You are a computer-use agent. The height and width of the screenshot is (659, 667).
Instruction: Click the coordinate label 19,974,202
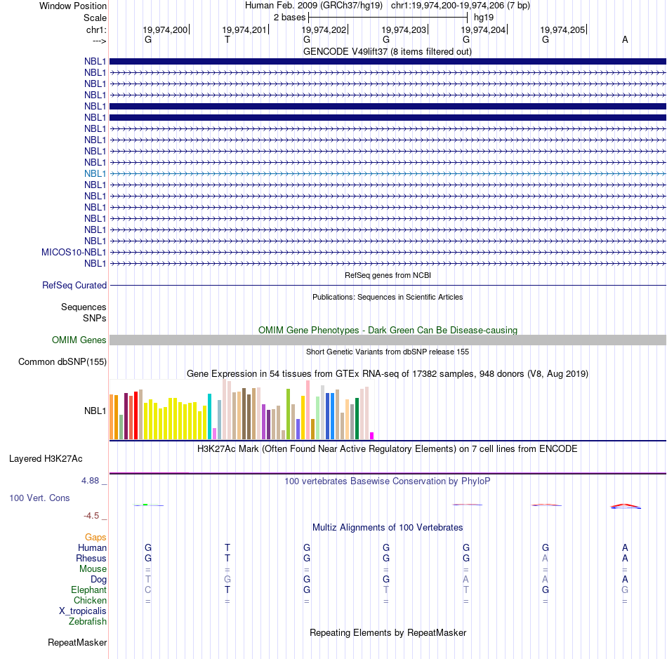324,29
